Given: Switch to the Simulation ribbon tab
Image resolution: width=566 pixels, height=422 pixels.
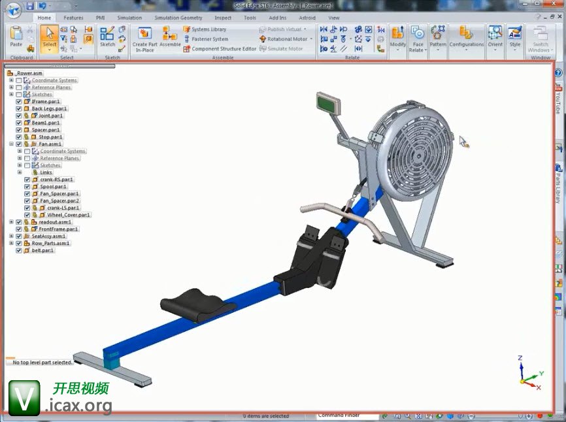Looking at the screenshot, I should 129,18.
